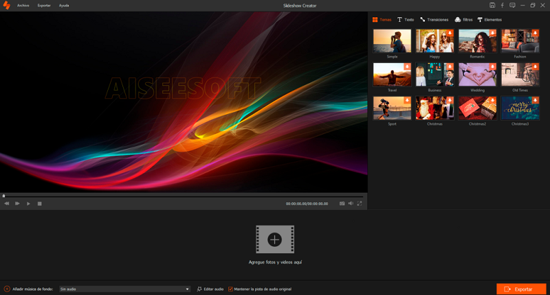The height and width of the screenshot is (295, 550).
Task: Take a snapshot with the camera icon
Action: (342, 203)
